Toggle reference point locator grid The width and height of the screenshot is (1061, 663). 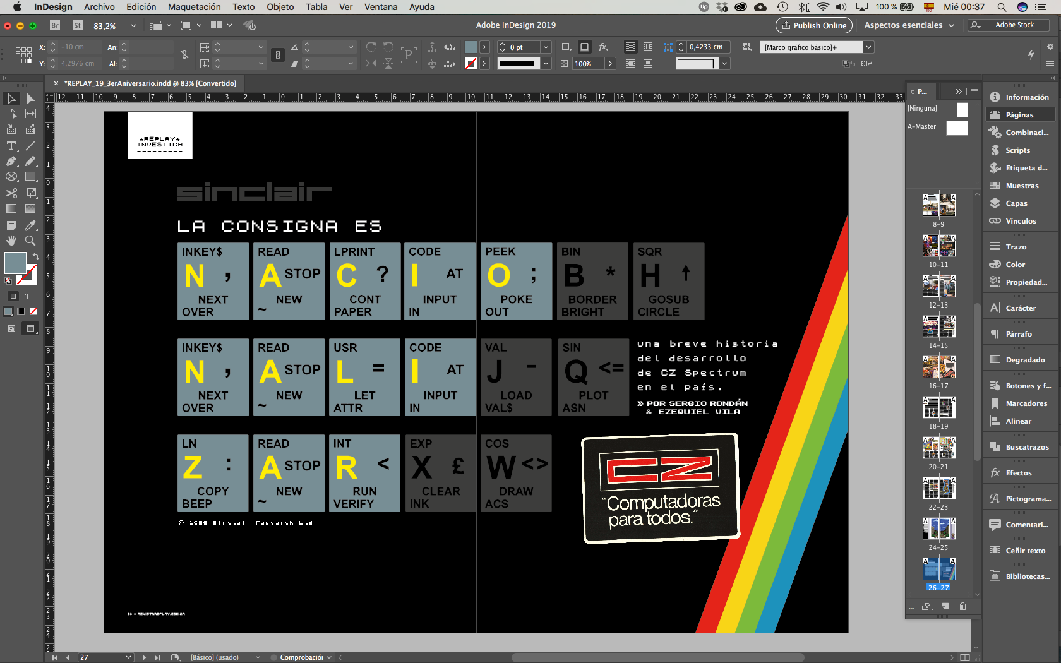[x=23, y=55]
